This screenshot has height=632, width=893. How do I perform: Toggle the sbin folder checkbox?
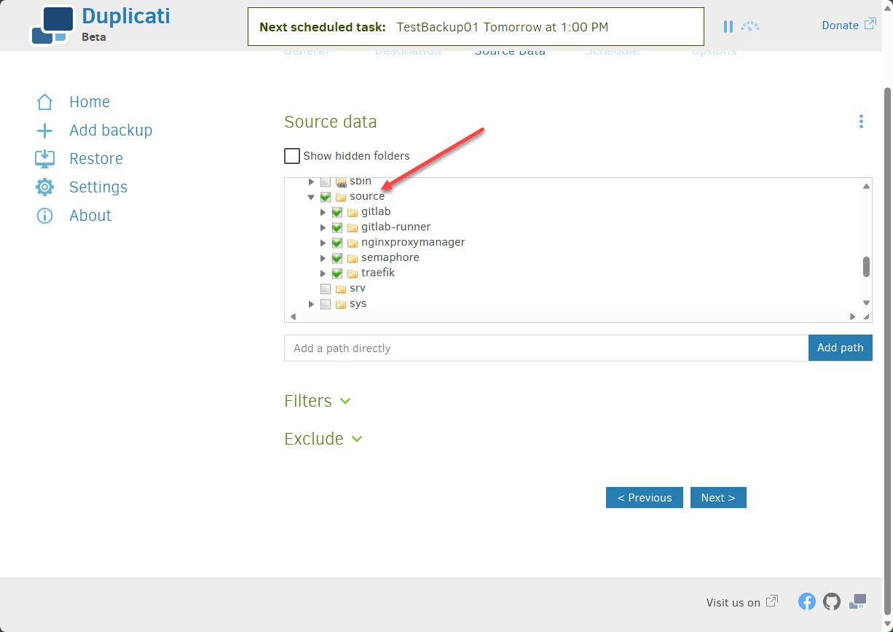click(x=326, y=182)
